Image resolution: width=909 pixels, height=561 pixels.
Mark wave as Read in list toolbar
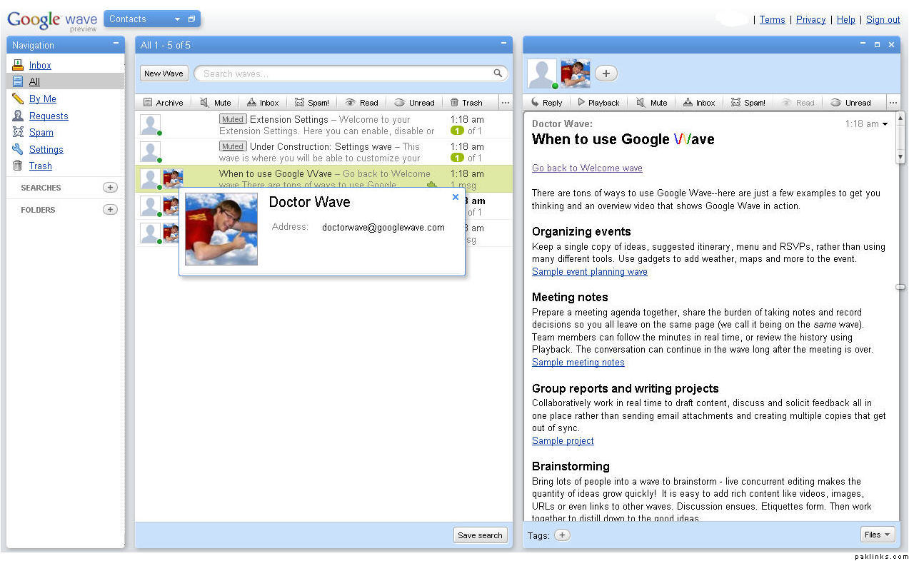[361, 103]
